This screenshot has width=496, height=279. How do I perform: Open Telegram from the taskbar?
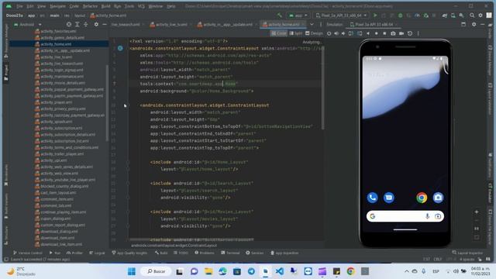pos(251,271)
